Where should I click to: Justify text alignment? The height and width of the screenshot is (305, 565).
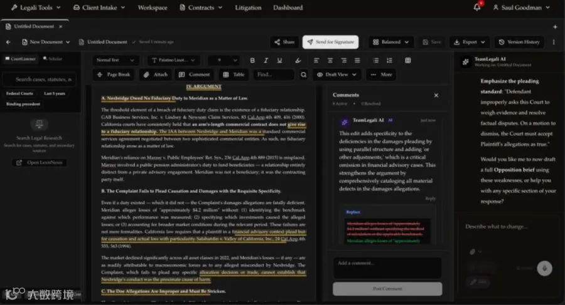[357, 60]
